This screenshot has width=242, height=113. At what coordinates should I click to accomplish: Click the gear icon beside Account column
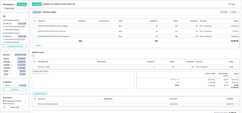pos(35,99)
